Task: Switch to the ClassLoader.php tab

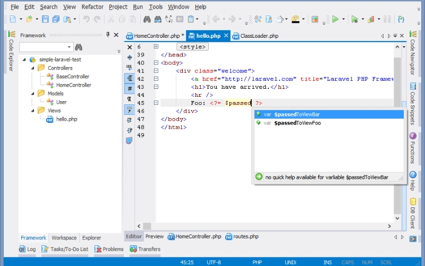Action: pos(256,36)
